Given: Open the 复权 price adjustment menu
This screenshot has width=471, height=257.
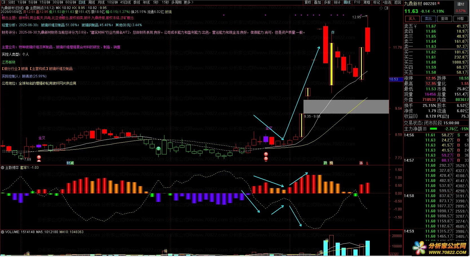Looking at the screenshot, I should coord(308,2).
